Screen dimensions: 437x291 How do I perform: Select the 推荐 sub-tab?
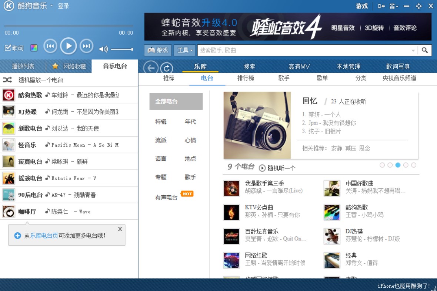pos(169,78)
